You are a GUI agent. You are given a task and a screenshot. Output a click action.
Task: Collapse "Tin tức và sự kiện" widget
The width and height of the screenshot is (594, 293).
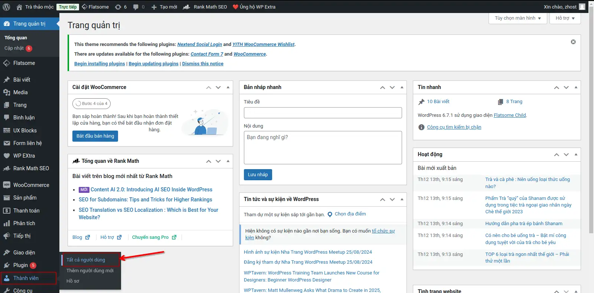pyautogui.click(x=402, y=200)
